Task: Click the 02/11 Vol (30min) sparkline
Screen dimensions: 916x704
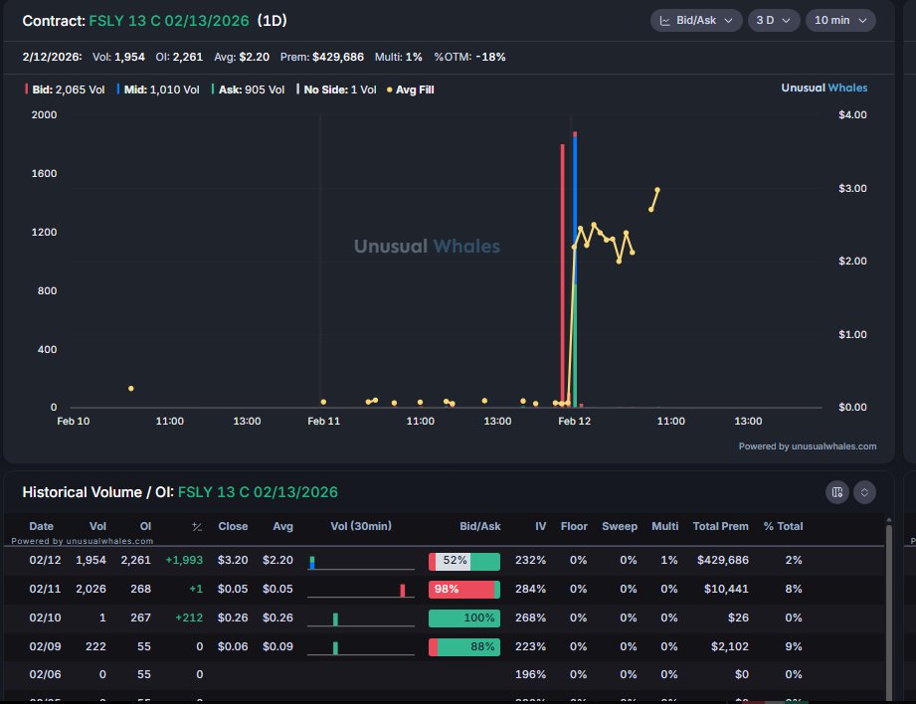Action: pyautogui.click(x=360, y=589)
